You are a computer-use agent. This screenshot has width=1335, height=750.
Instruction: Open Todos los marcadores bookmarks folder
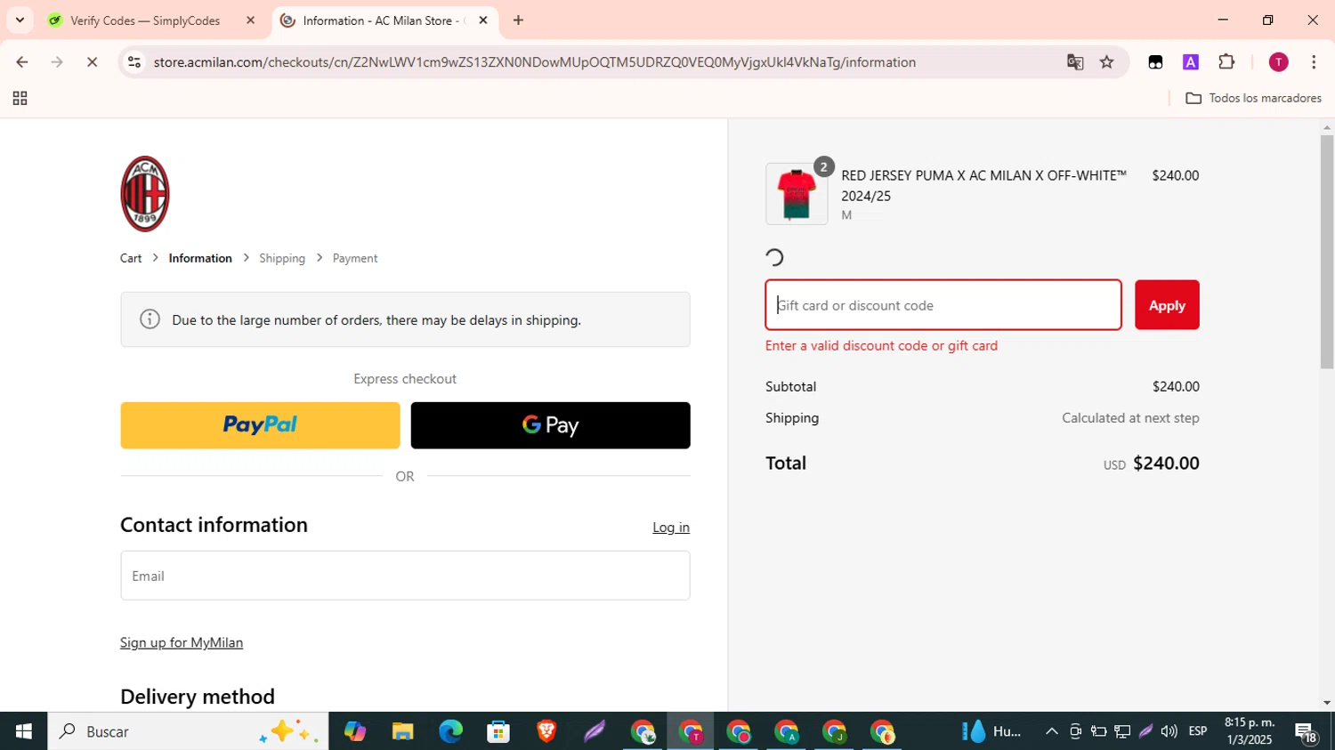1253,98
